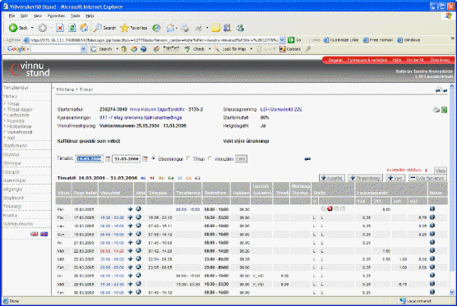Open the address bar dropdown arrow
This screenshot has width=457, height=306.
[283, 40]
